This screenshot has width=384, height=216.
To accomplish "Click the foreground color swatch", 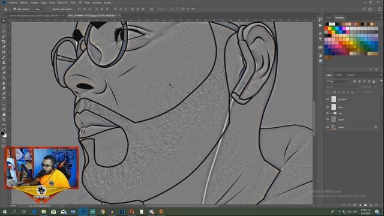I will (2, 133).
